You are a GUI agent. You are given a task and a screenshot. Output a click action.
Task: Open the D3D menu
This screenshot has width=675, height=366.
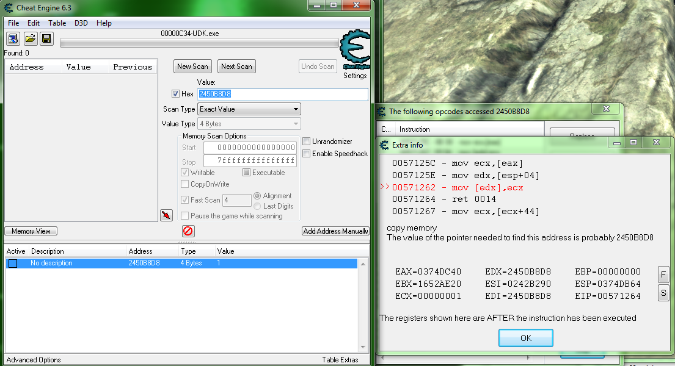pyautogui.click(x=81, y=23)
